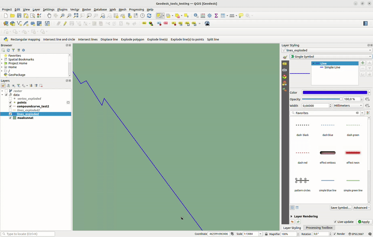The image size is (373, 237).
Task: Select the Pan Map hand tool
Action: (49, 16)
